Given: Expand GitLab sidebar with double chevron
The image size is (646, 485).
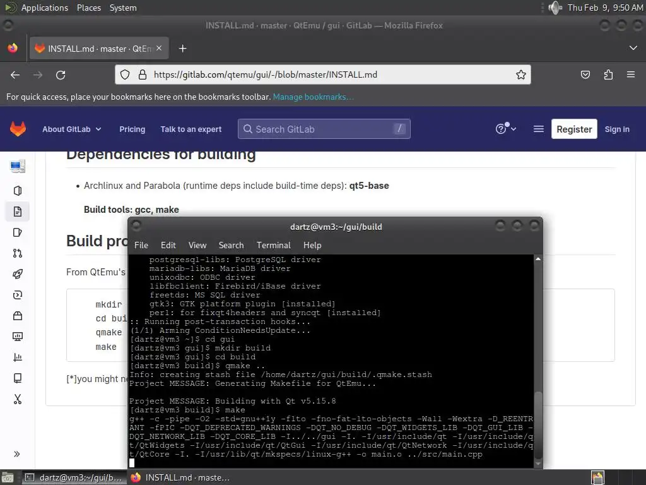Looking at the screenshot, I should click(17, 454).
